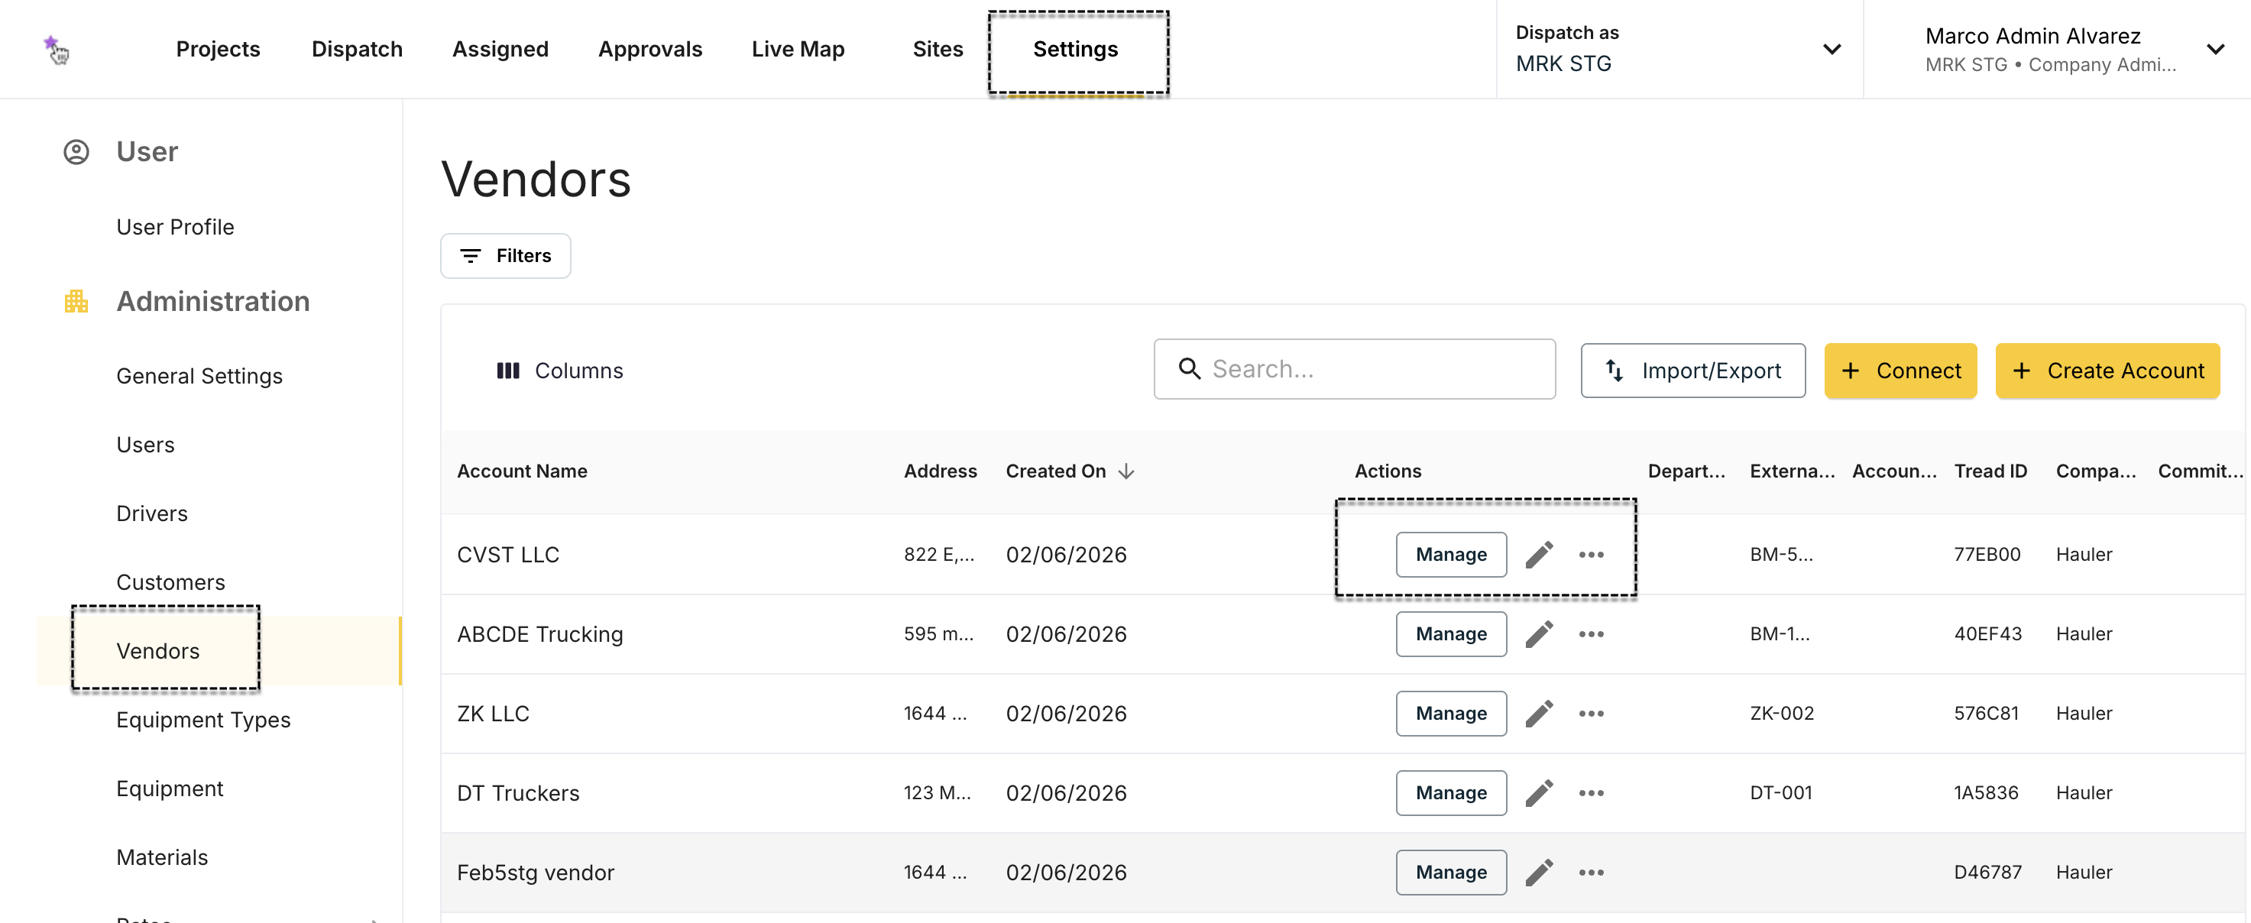Screen dimensions: 2251x923
Task: Click the Import/Export button
Action: point(1692,371)
